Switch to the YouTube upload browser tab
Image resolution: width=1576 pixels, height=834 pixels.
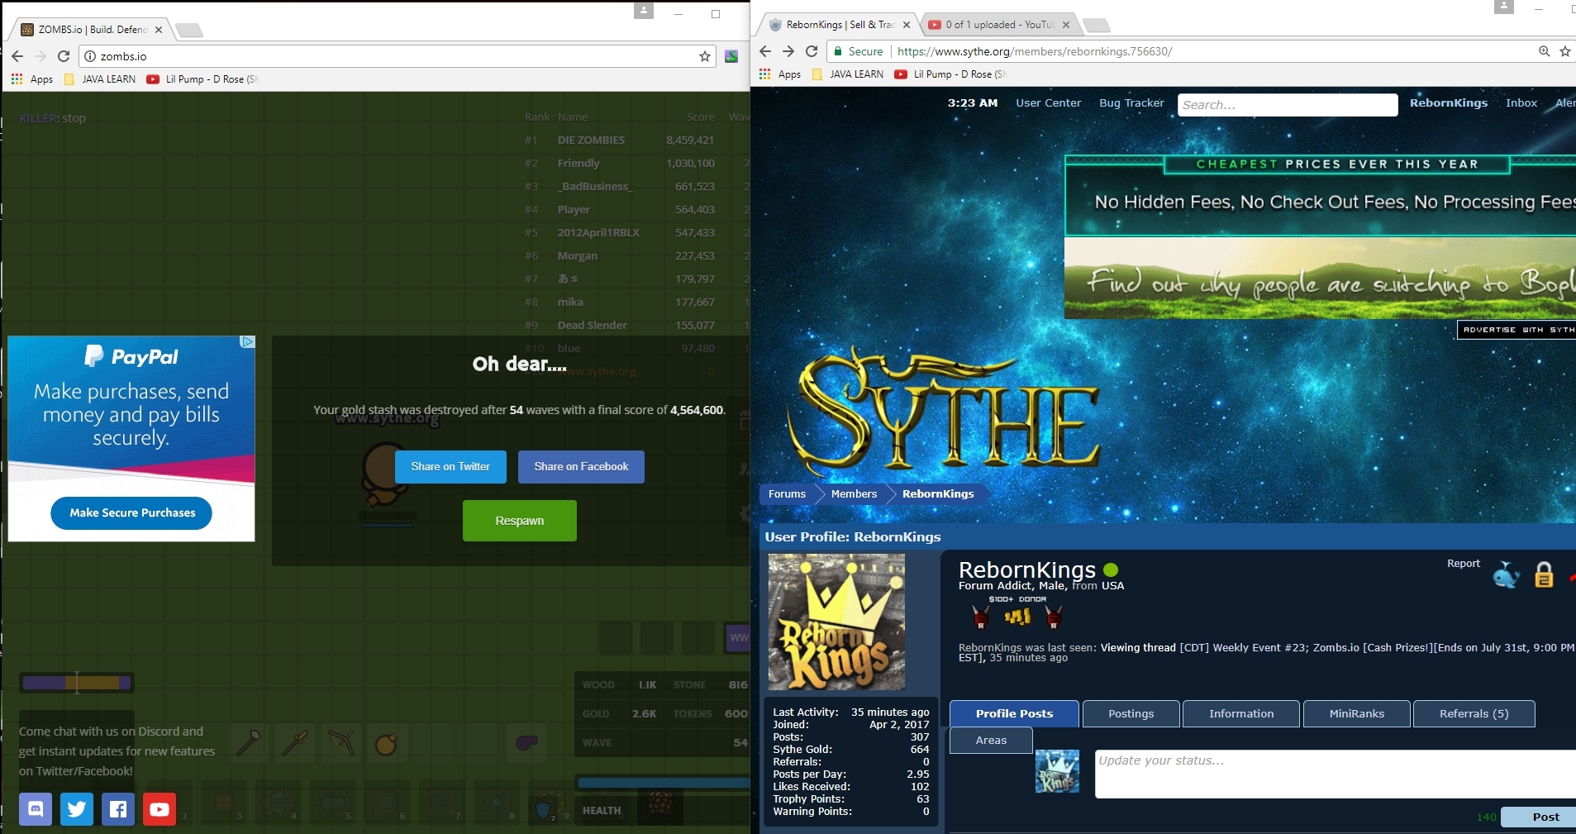coord(999,25)
